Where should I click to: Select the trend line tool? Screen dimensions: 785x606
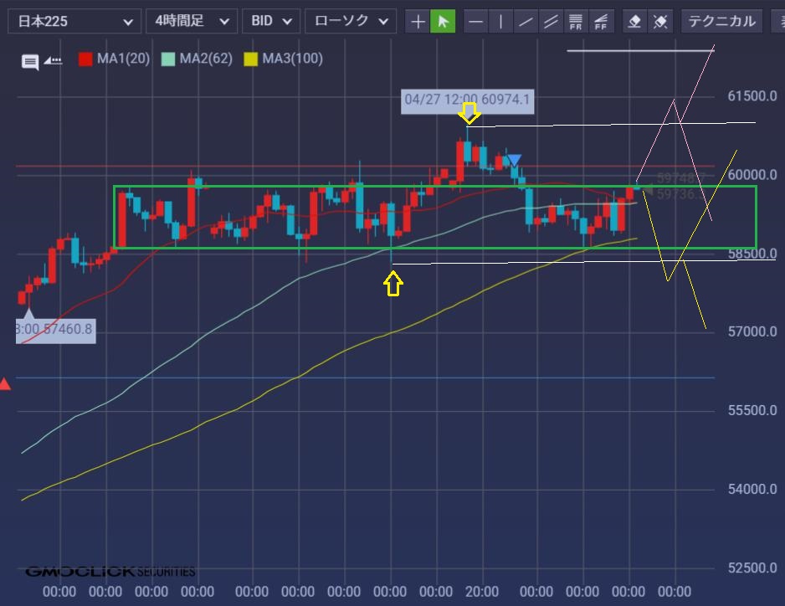pos(526,21)
